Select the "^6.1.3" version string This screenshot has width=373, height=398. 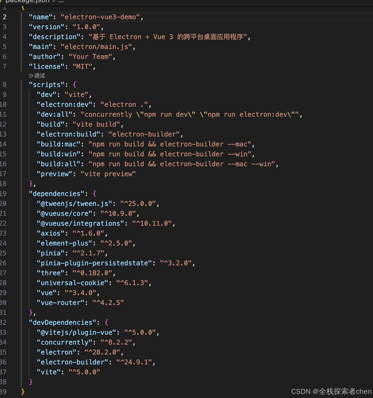(132, 283)
